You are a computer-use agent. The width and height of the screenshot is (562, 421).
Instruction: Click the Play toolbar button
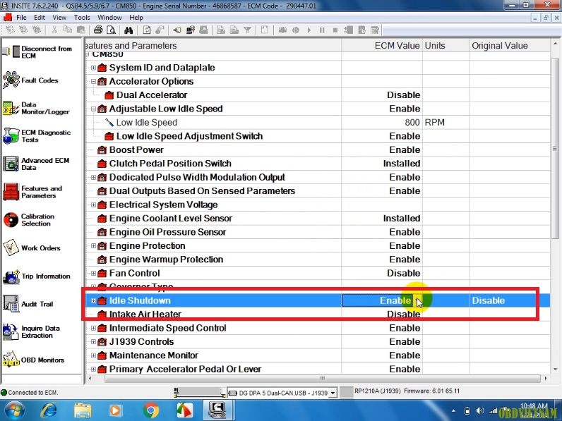pyautogui.click(x=309, y=30)
